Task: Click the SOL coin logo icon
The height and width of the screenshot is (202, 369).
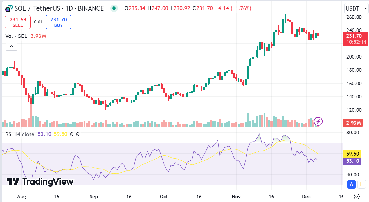Action: click(x=9, y=8)
